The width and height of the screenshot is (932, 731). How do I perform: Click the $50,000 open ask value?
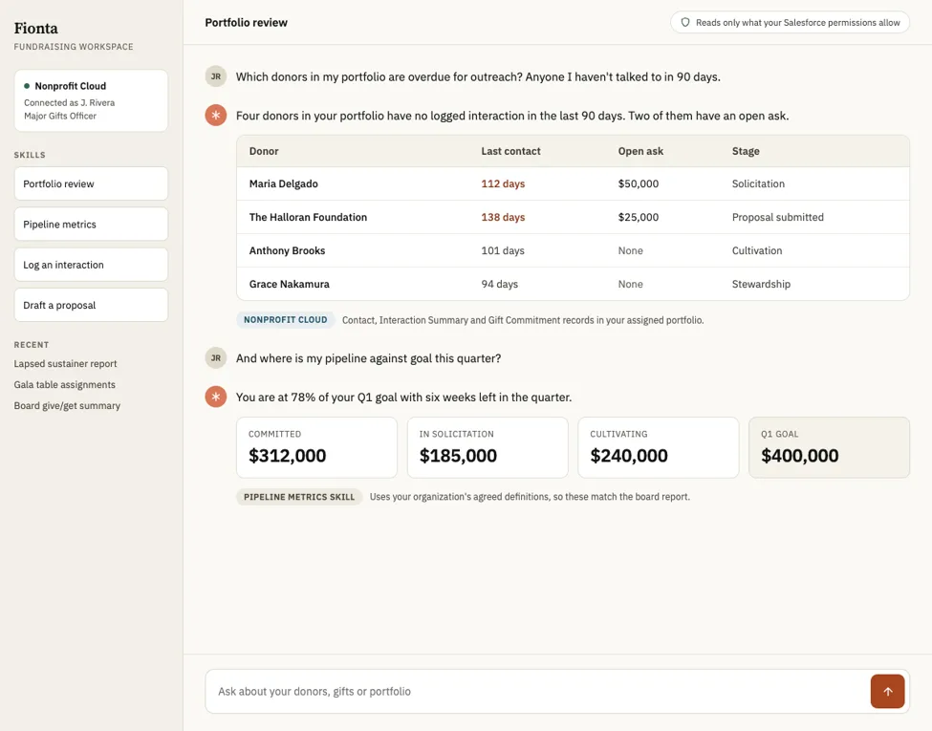coord(639,183)
